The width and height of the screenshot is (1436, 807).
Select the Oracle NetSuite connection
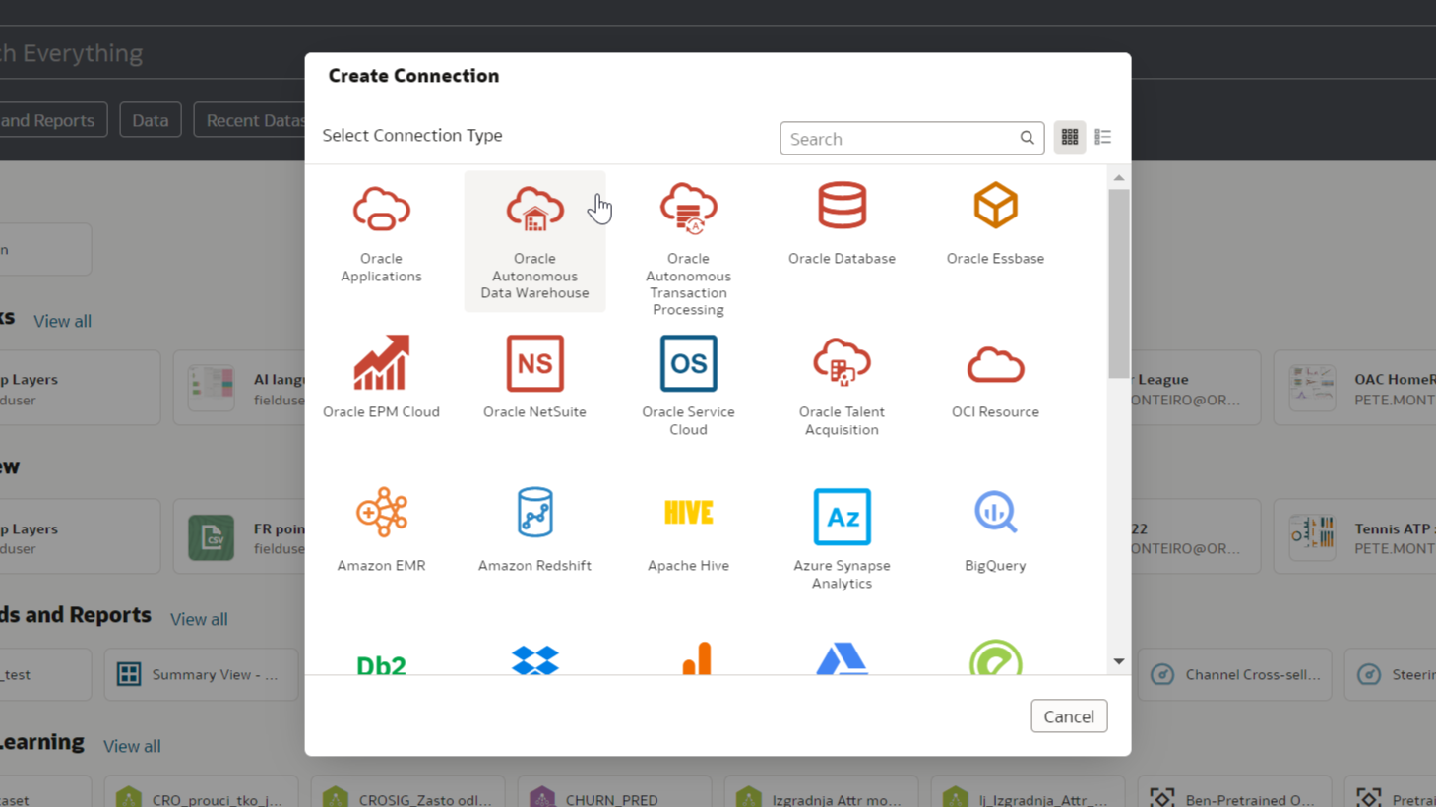534,379
